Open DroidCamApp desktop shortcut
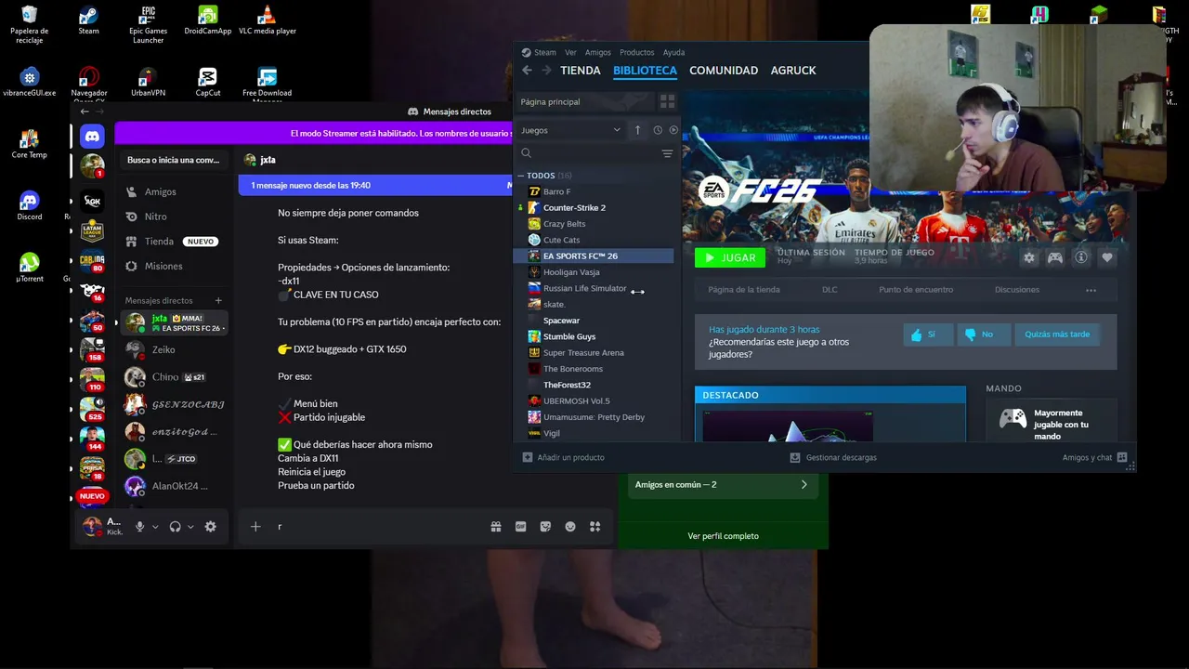 point(208,20)
